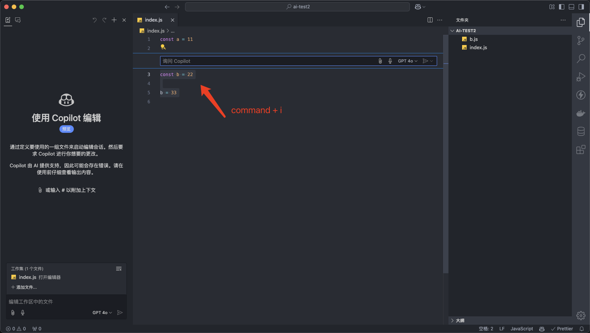Send the inline Copilot chat request
Screen dimensions: 590x333
coord(425,61)
